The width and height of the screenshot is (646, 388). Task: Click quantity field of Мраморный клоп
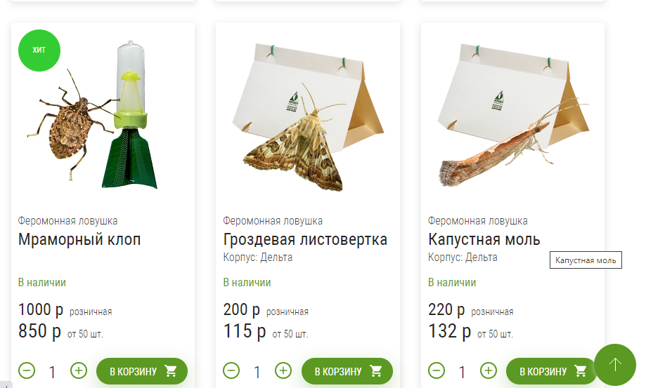click(52, 373)
